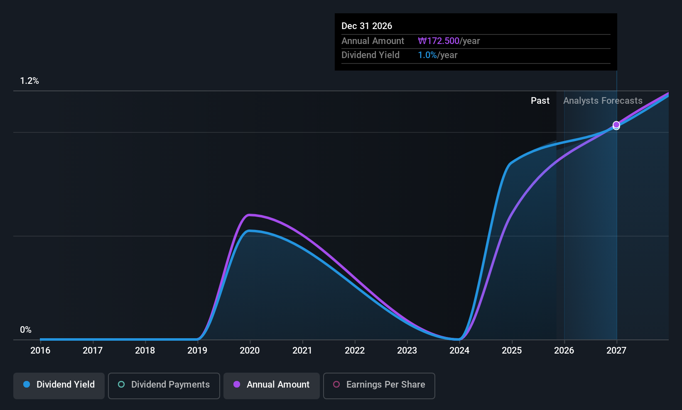682x410 pixels.
Task: Toggle the Dividend Yield legend button
Action: pos(59,386)
